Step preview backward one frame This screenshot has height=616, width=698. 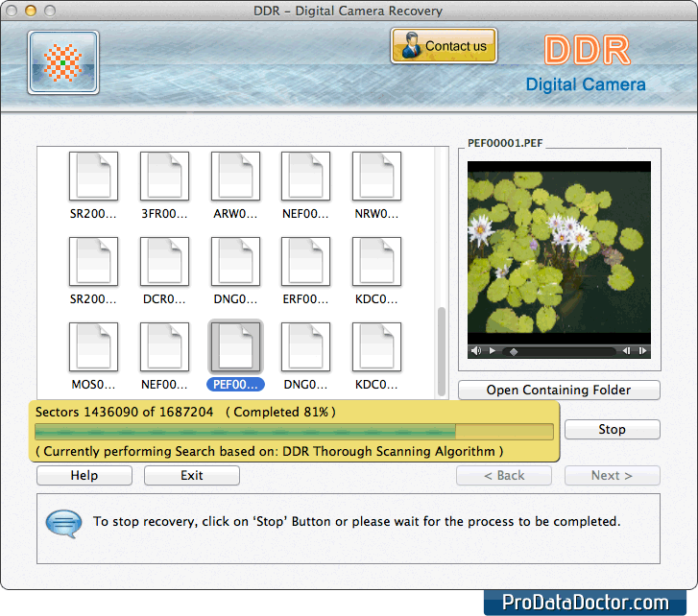pos(626,351)
